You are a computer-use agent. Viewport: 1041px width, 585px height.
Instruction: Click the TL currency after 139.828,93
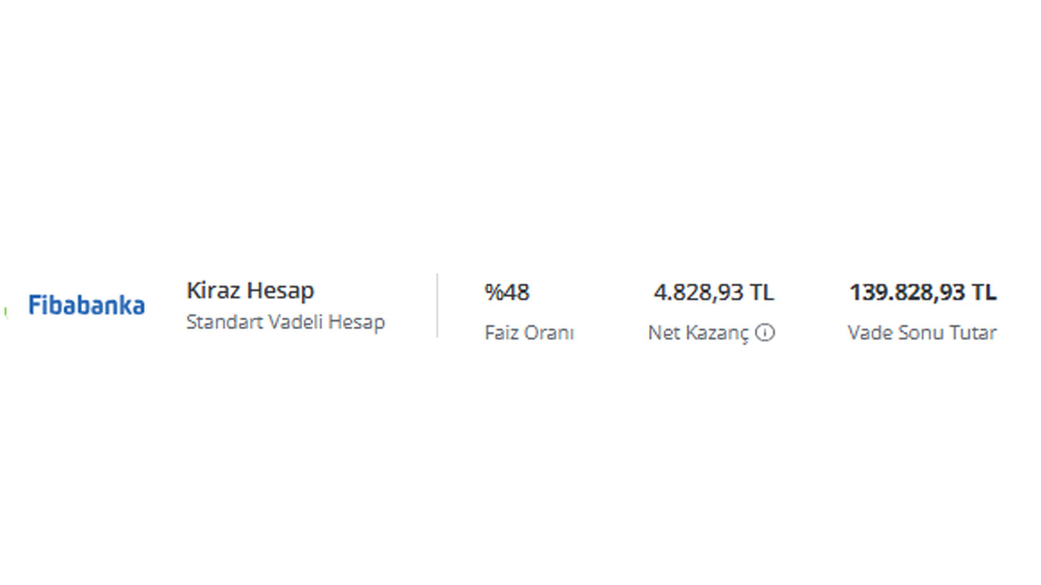click(x=983, y=292)
